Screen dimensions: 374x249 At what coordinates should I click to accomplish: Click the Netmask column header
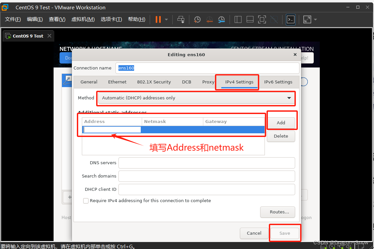pyautogui.click(x=172, y=122)
